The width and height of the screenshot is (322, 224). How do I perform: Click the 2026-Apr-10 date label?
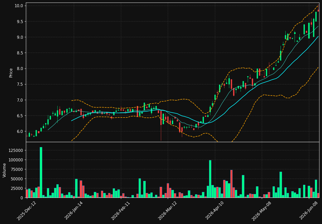pos(215,211)
